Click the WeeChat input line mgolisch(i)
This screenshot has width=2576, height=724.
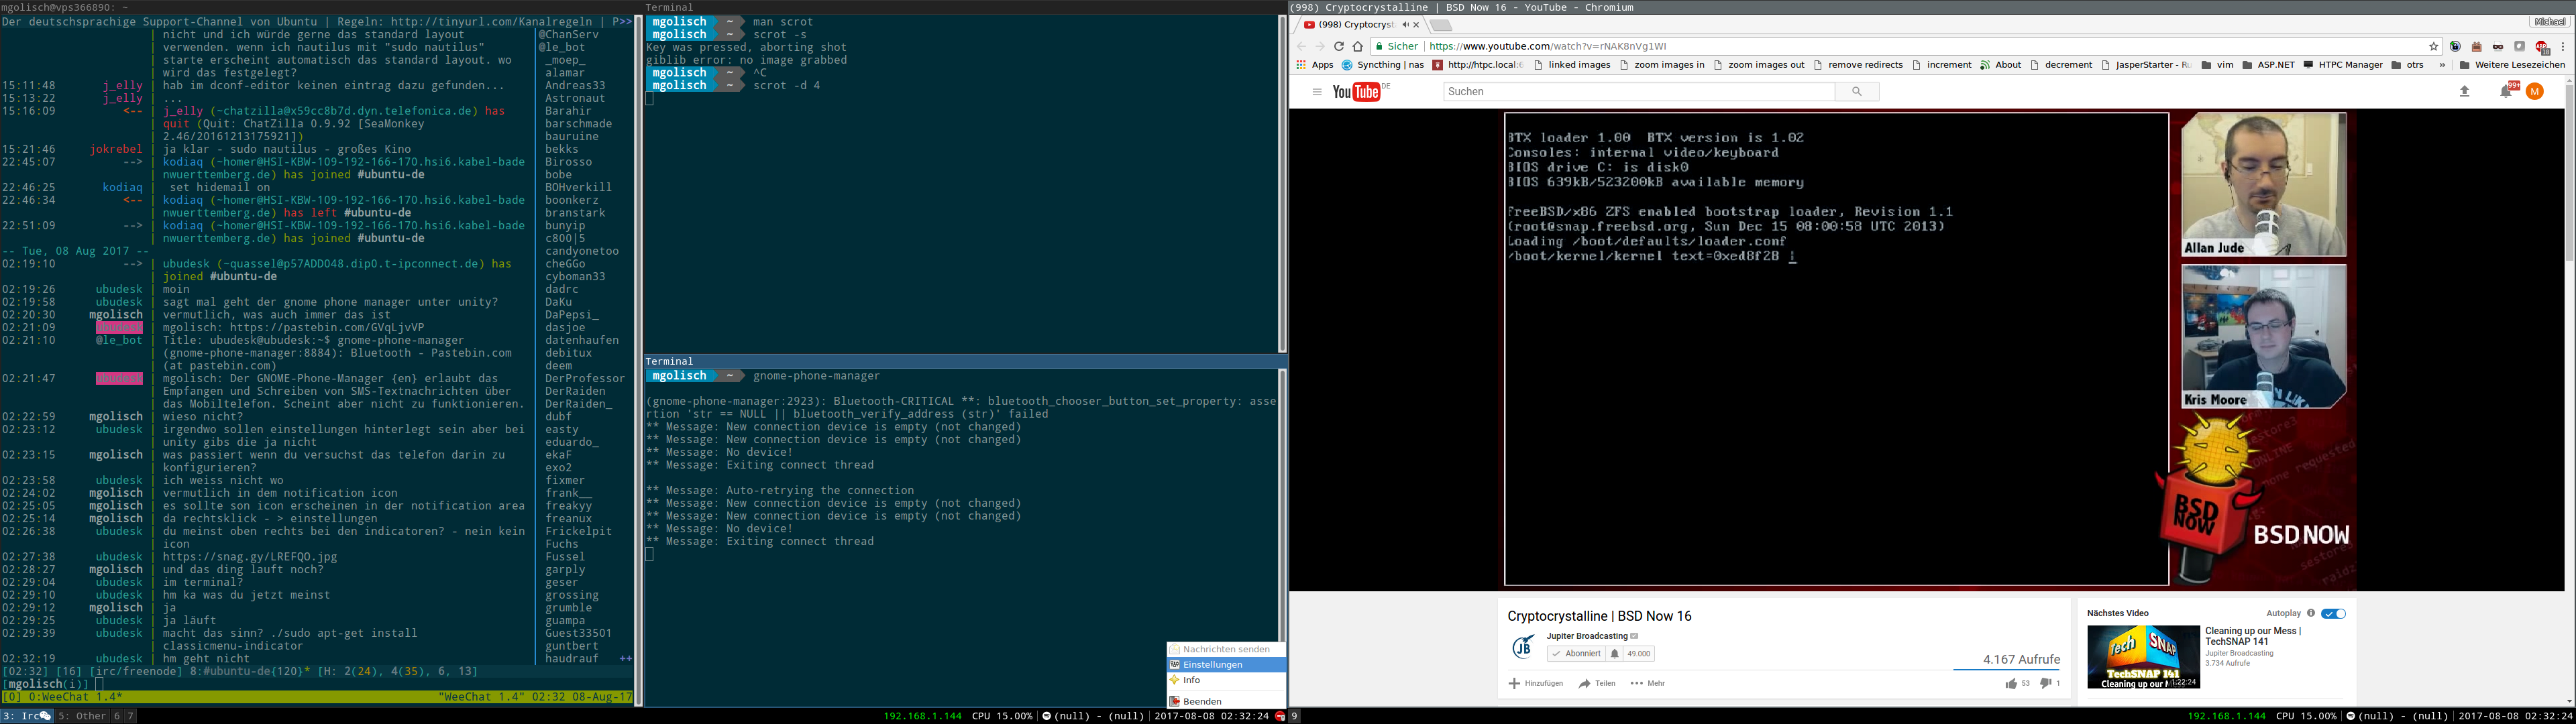tap(318, 684)
